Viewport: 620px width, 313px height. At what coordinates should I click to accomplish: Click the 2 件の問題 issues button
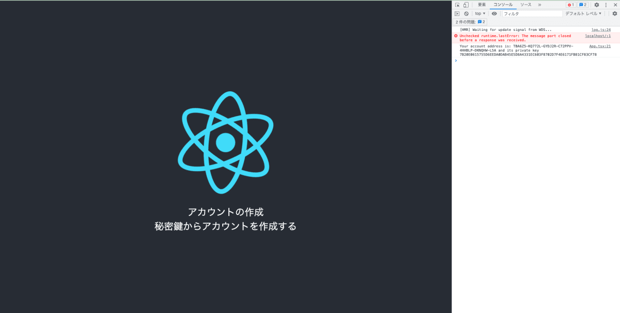click(x=471, y=22)
